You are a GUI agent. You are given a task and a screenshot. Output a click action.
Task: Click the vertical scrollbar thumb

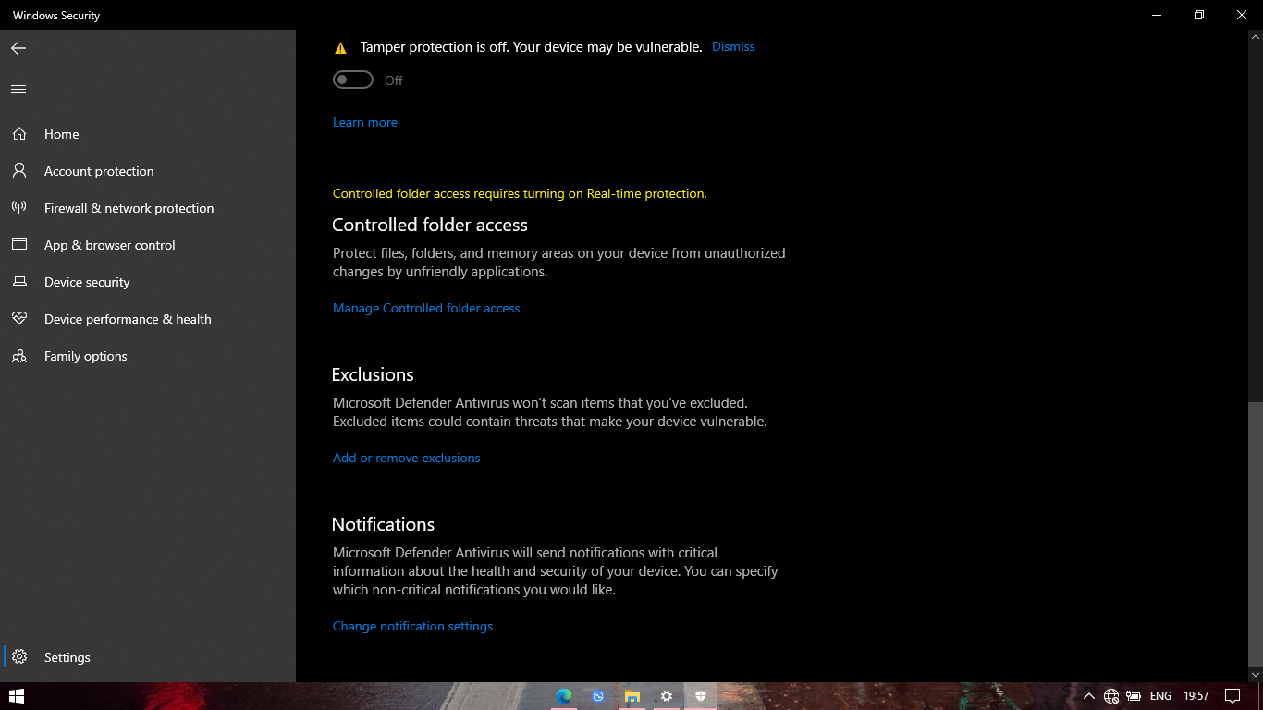(x=1255, y=535)
